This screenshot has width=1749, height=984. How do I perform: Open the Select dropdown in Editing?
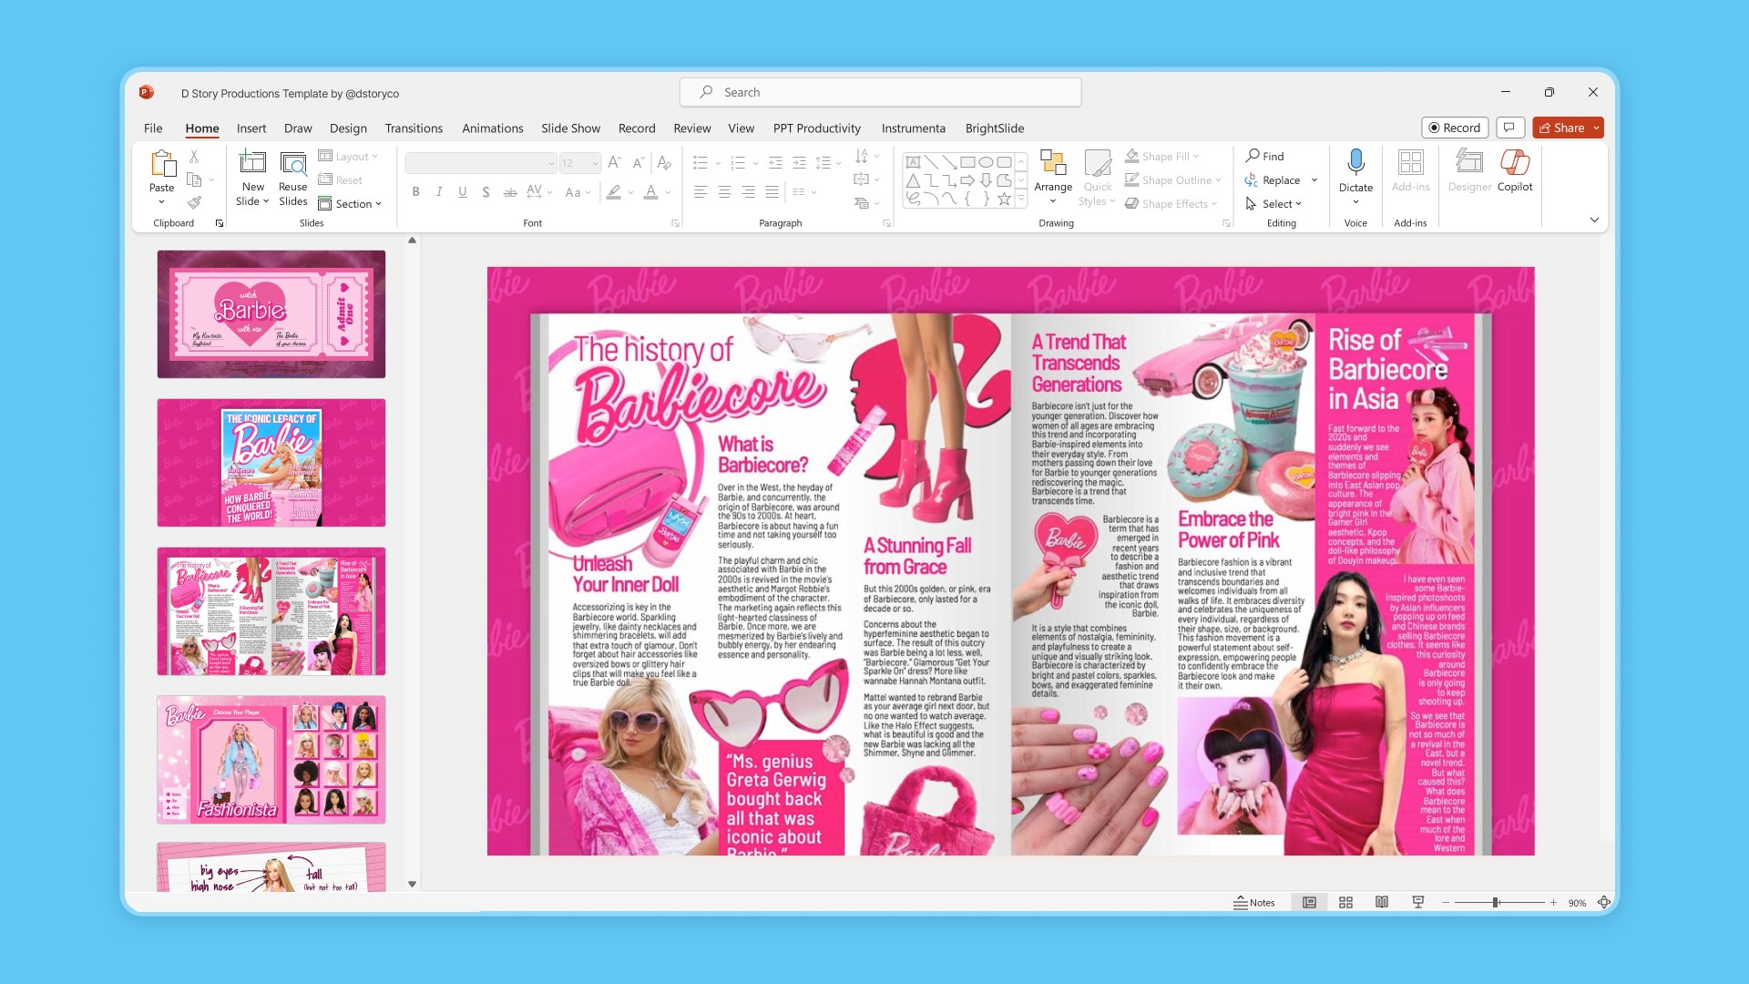1275,203
